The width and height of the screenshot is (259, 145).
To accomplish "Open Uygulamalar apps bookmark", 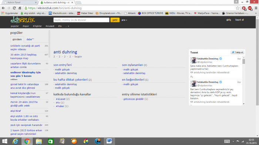I will point(10,13).
